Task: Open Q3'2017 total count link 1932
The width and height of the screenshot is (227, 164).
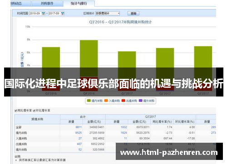Action: point(124,127)
